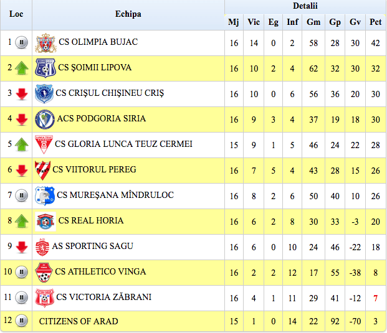
Task: Click the ACS Podgoria Siria club badge
Action: (45, 119)
